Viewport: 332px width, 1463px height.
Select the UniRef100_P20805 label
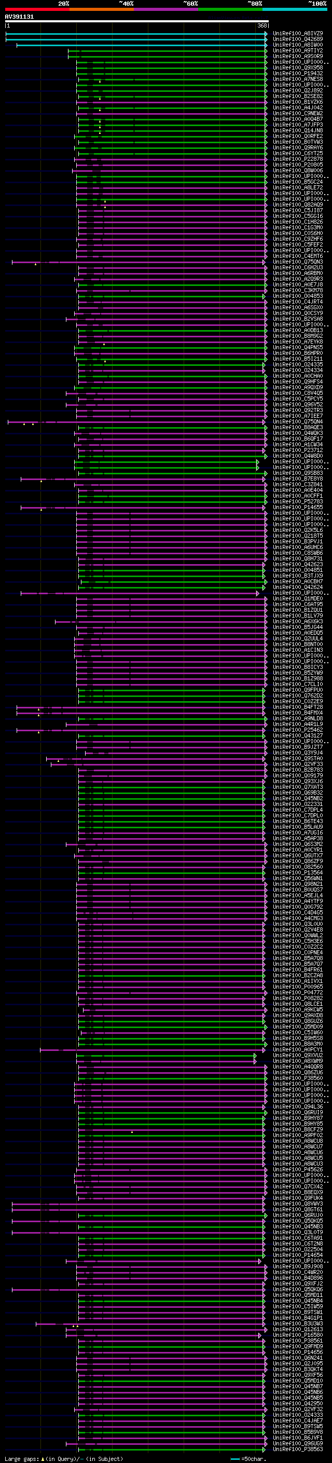coord(298,165)
